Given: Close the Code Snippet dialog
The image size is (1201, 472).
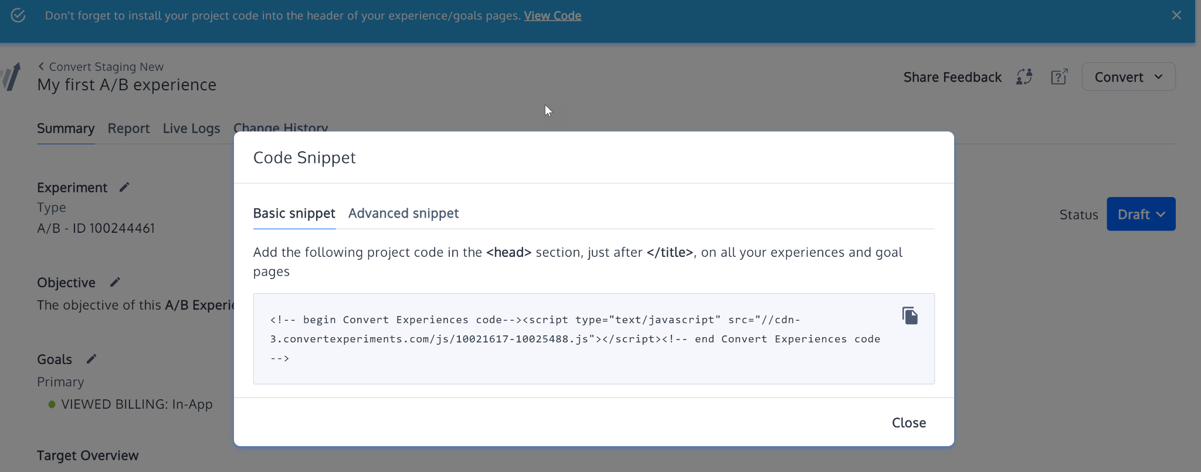Looking at the screenshot, I should tap(908, 423).
